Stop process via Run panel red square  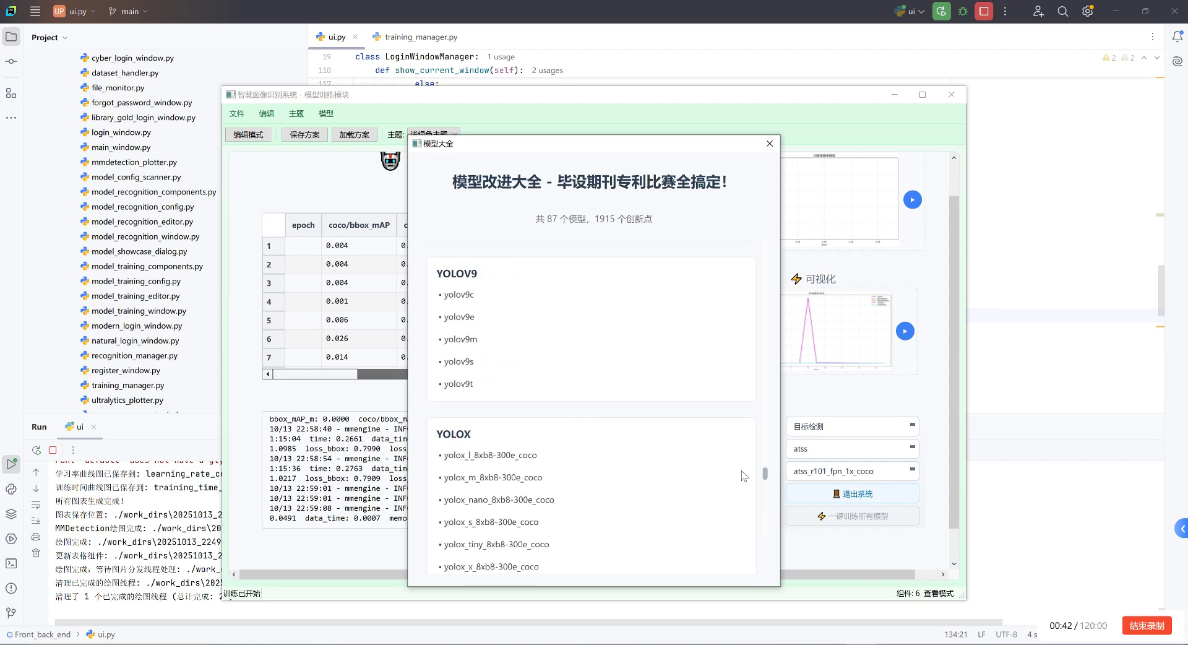click(x=53, y=450)
